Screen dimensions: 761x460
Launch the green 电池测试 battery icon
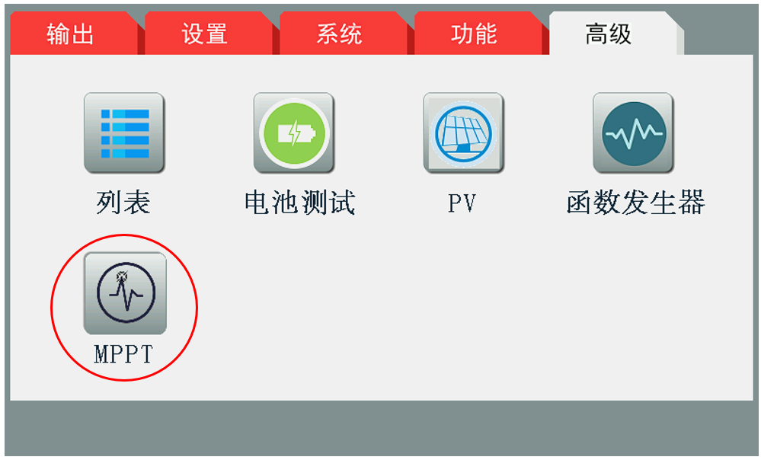tap(293, 133)
